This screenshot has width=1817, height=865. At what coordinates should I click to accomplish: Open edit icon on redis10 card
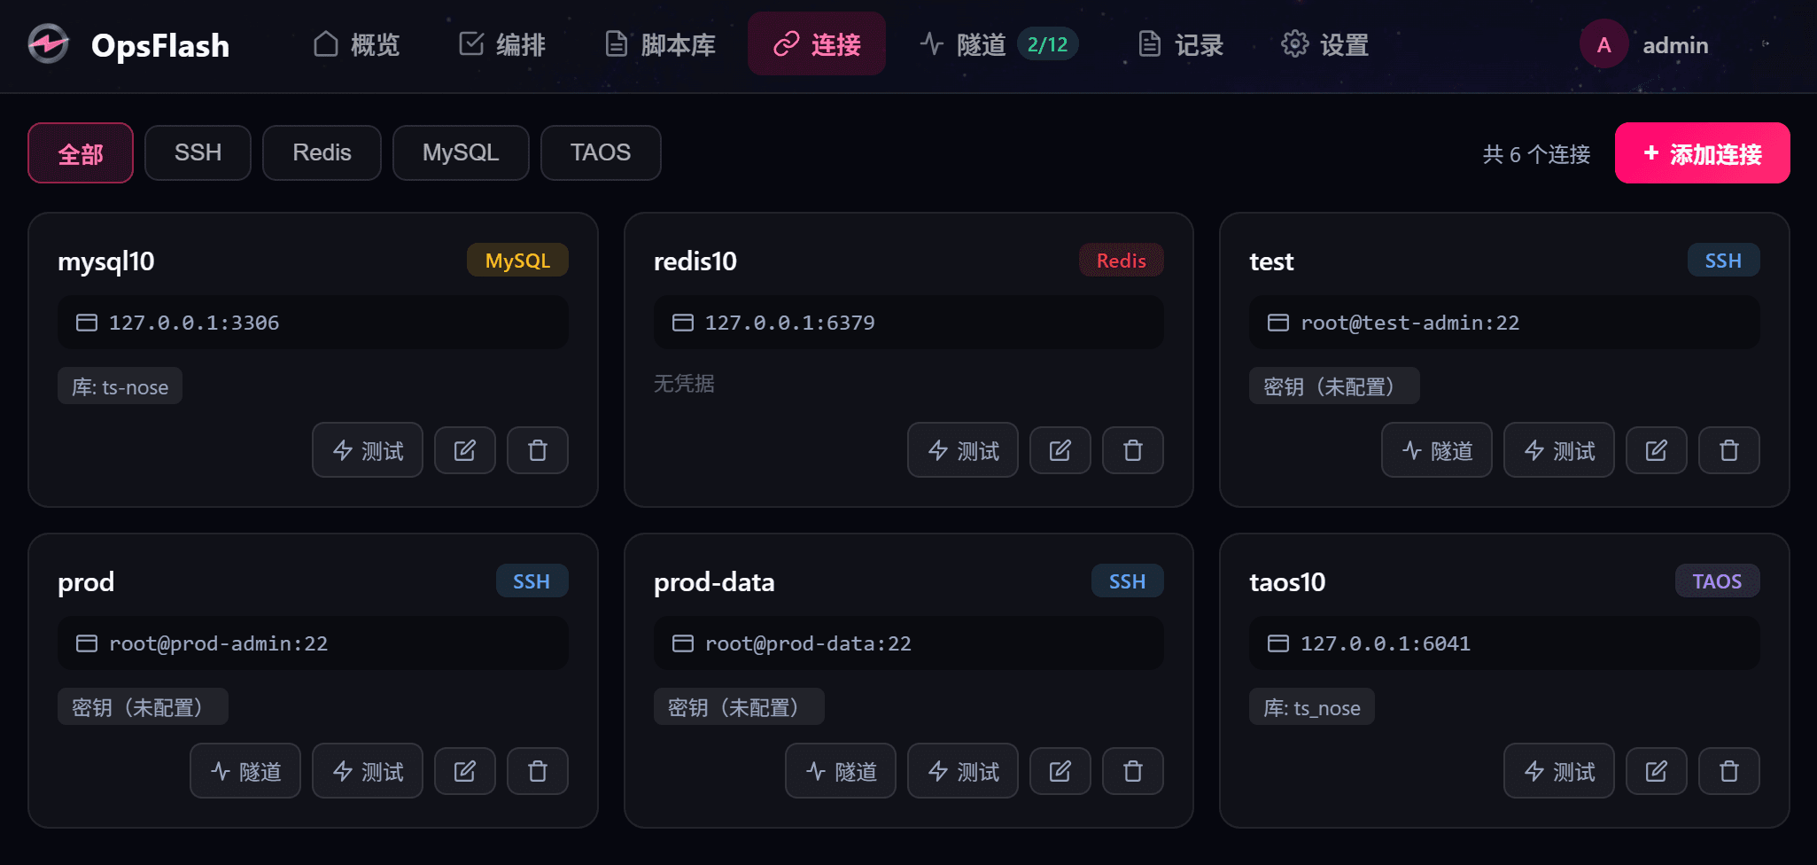point(1060,450)
